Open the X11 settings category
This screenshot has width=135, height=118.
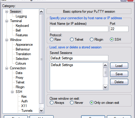pyautogui.click(x=24, y=106)
